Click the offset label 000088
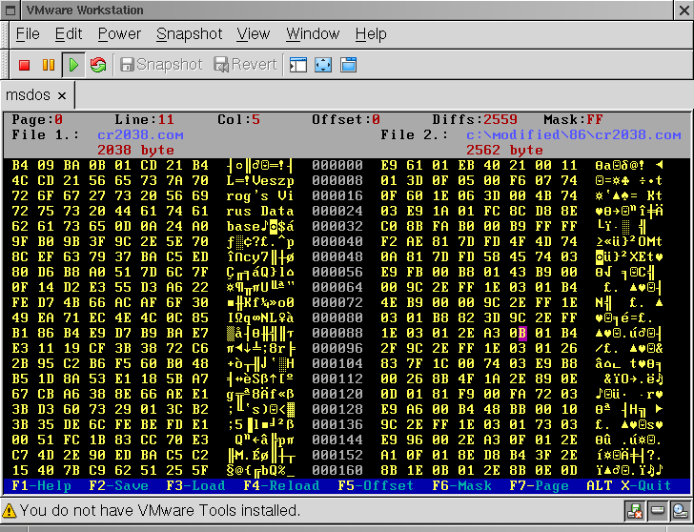694x532 pixels. (x=337, y=333)
